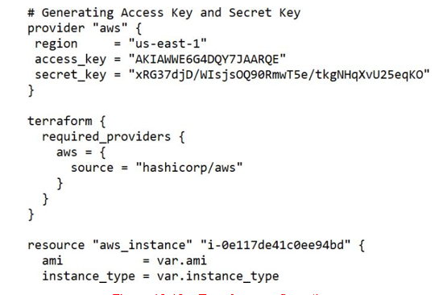Click the final closing brace of terraform block
The height and width of the screenshot is (295, 439).
tap(31, 214)
